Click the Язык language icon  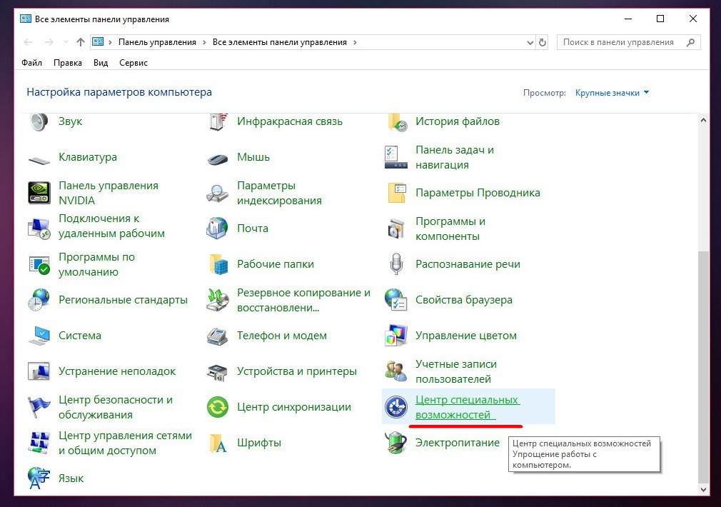point(39,478)
